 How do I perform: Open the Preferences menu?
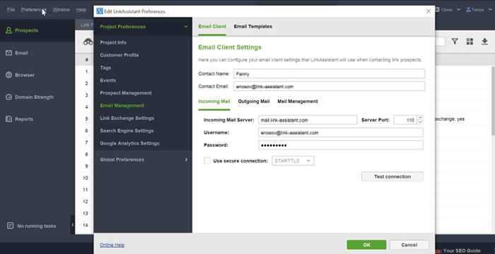(34, 10)
